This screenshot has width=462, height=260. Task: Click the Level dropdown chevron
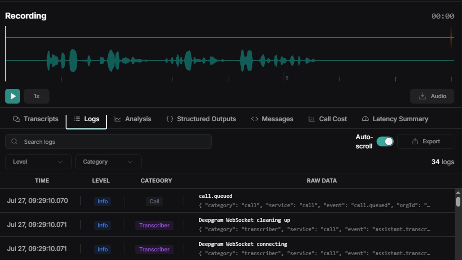[x=60, y=162]
